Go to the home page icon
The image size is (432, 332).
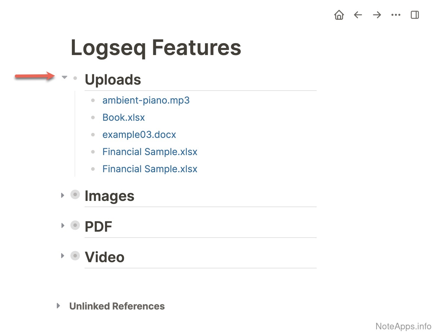pyautogui.click(x=339, y=15)
